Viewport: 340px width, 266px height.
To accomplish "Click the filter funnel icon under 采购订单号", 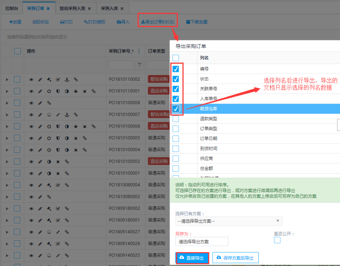I will tap(140, 65).
